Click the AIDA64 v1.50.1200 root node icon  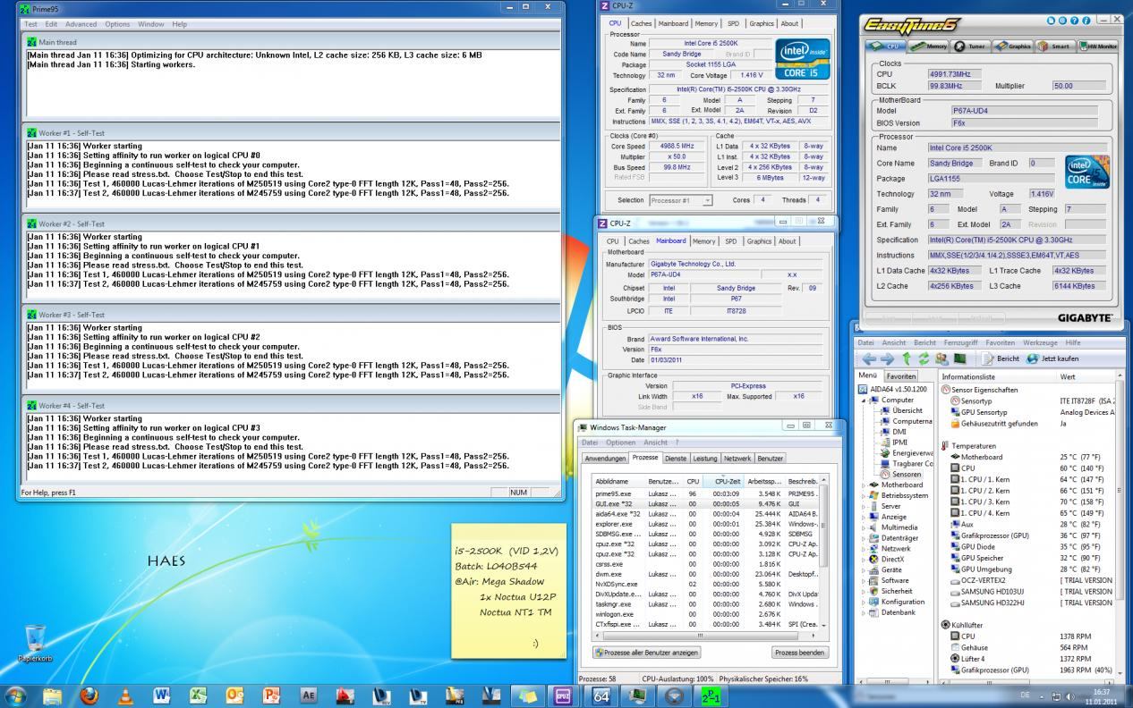coord(864,390)
